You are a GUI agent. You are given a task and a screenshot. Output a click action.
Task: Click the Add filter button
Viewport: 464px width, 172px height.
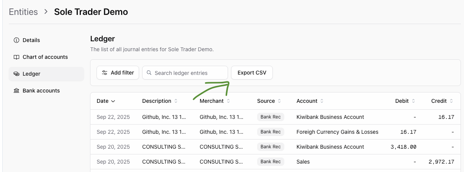pos(118,73)
